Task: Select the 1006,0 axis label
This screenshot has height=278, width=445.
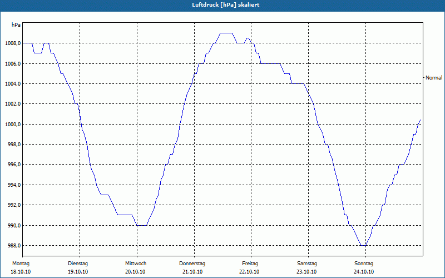Action: pyautogui.click(x=12, y=63)
